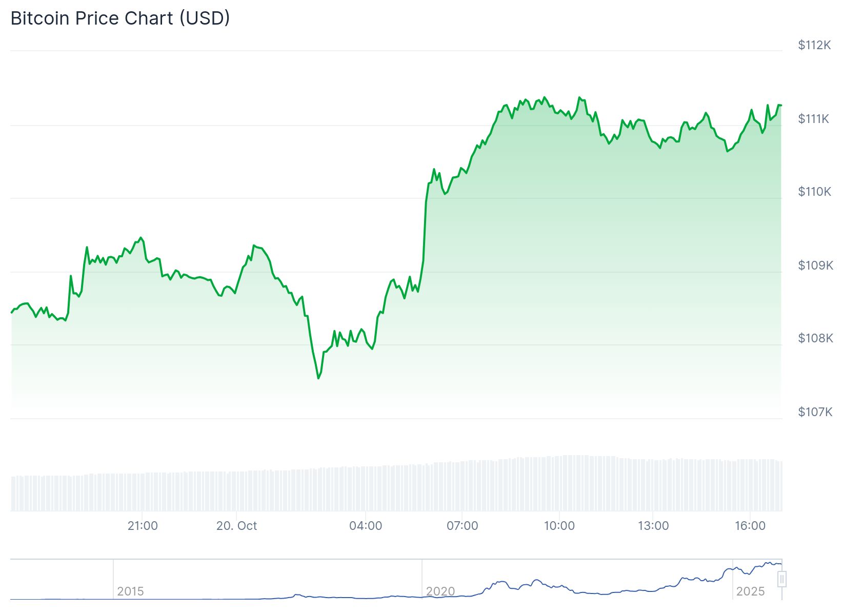
Task: Click the lowest dip on the price line
Action: (318, 378)
